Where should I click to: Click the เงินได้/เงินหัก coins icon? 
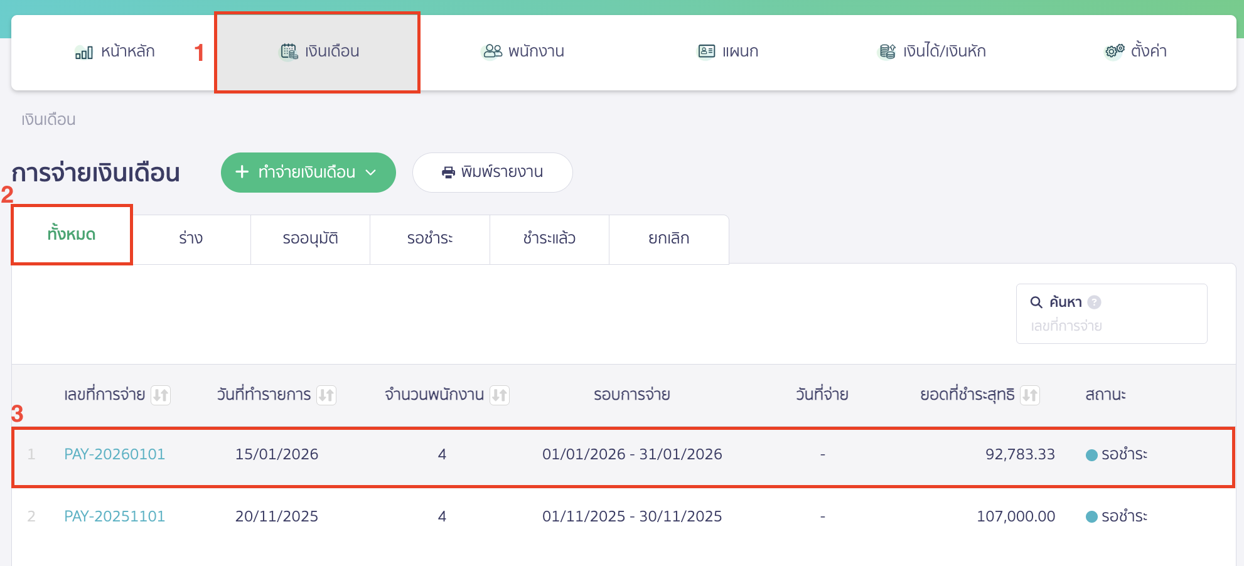[887, 51]
